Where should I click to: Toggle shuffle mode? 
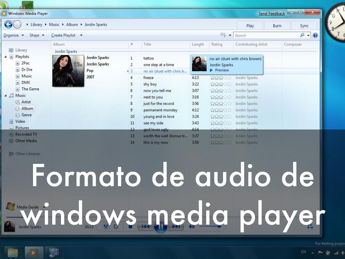click(106, 226)
